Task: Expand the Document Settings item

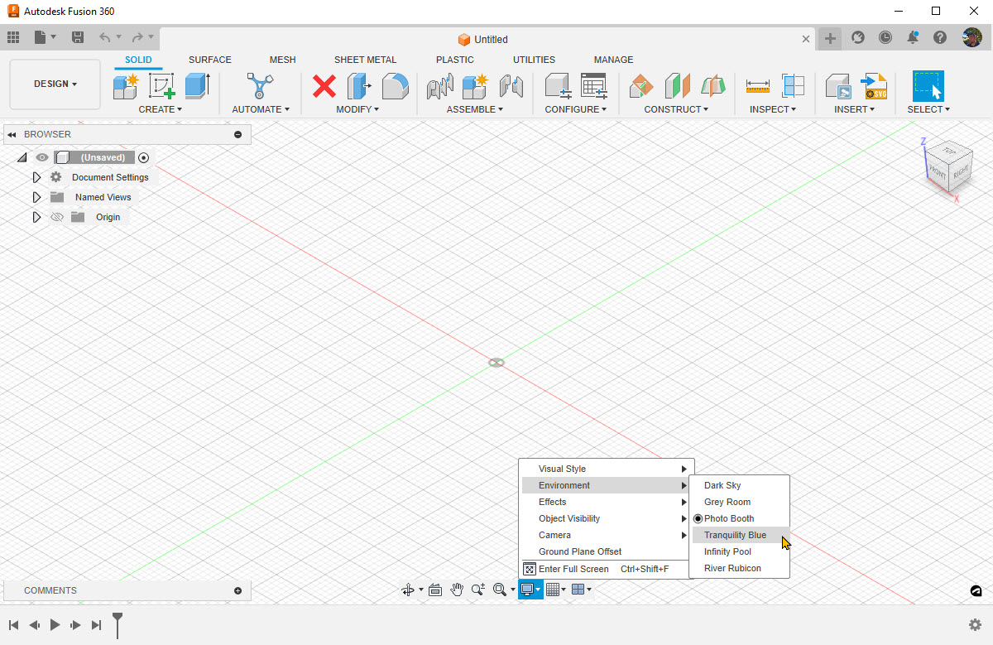Action: point(36,176)
